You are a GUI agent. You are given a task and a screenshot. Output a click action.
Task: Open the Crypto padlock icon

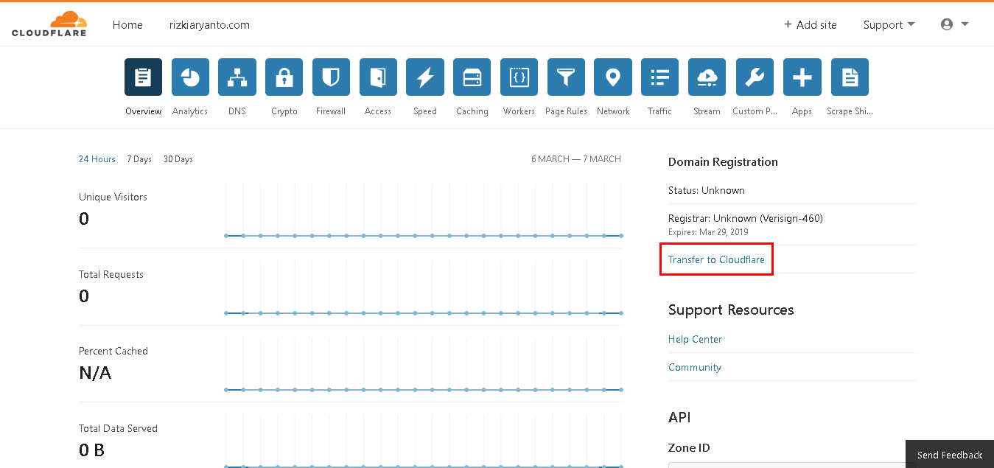tap(284, 77)
